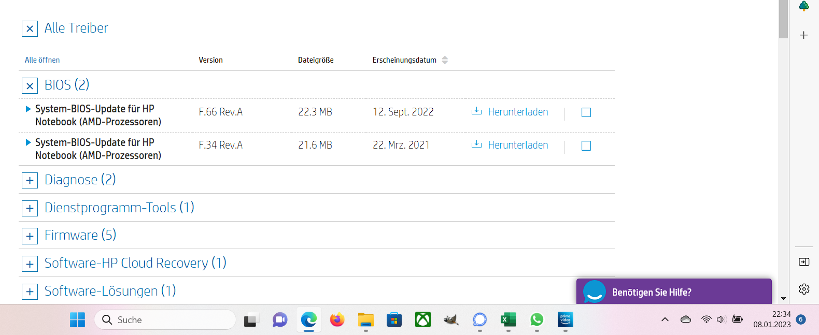The width and height of the screenshot is (819, 335).
Task: Click the chat bubble icon
Action: coord(595,292)
